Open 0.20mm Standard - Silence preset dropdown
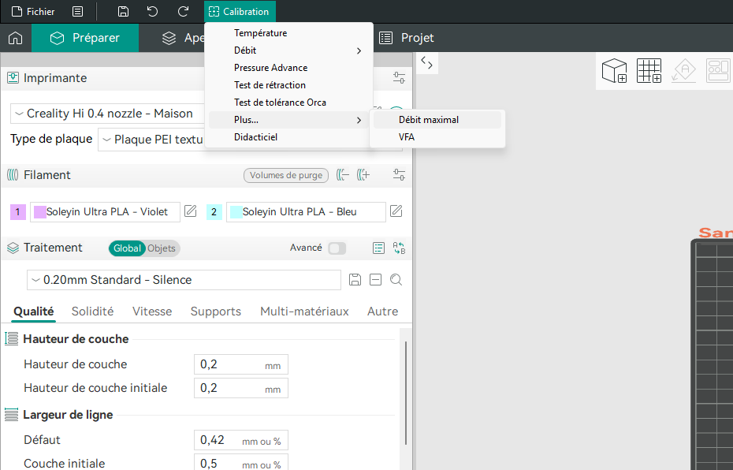733x470 pixels. point(184,280)
